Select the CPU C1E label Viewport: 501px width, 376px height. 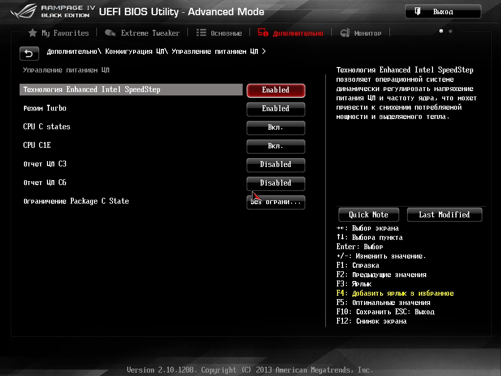[x=37, y=145]
